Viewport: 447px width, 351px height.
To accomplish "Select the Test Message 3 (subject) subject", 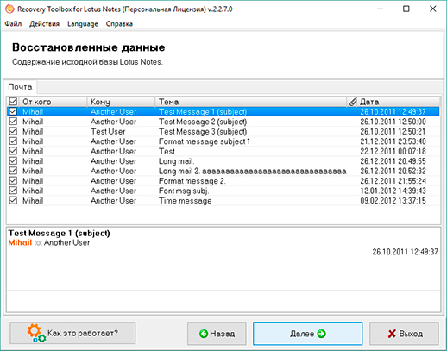I will [203, 132].
